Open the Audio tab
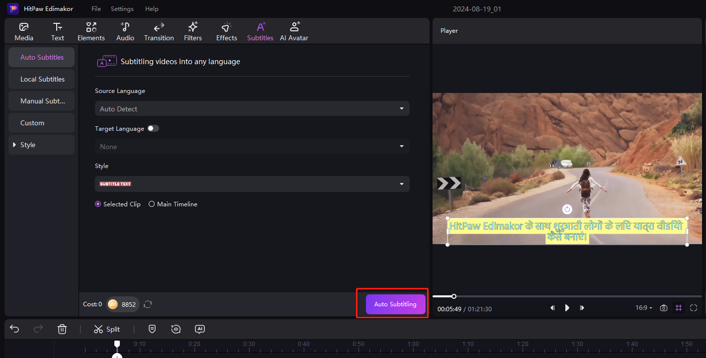 click(125, 32)
